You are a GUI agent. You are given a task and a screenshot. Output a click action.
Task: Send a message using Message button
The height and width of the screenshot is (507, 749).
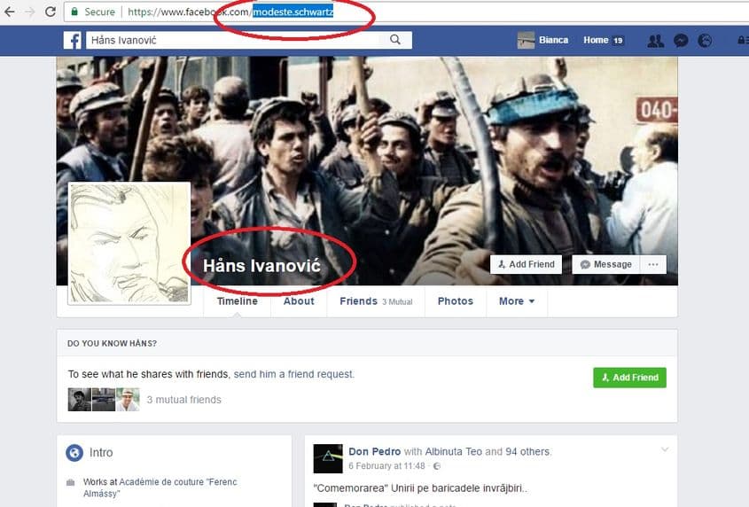[x=606, y=264]
